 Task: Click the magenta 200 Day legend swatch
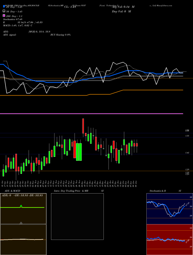(4, 16)
